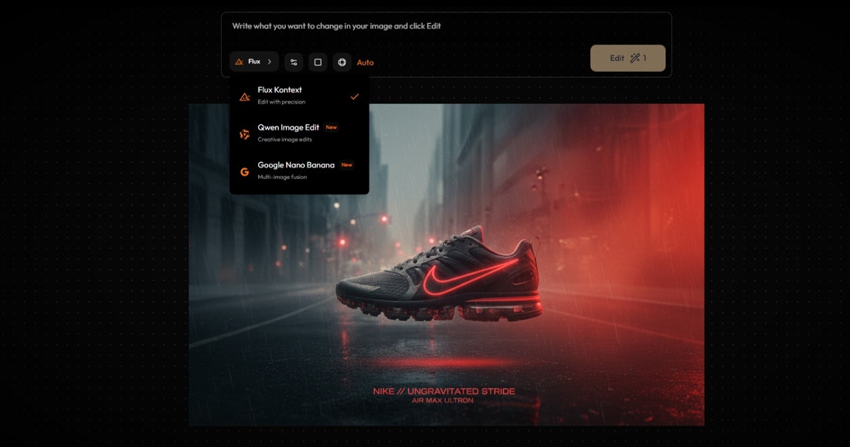Click the triangle icon on the Flux button
The width and height of the screenshot is (850, 447).
(x=239, y=62)
